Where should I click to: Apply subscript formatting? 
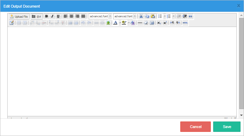159,23
